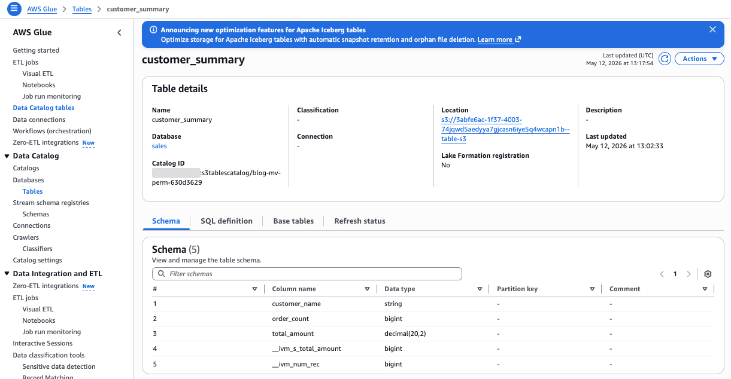Image resolution: width=731 pixels, height=379 pixels.
Task: Open the Actions dropdown
Action: coord(699,59)
